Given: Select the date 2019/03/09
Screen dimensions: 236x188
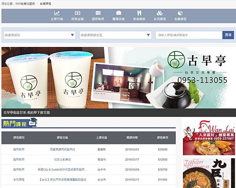Looking at the screenshot, I should coord(132,170).
